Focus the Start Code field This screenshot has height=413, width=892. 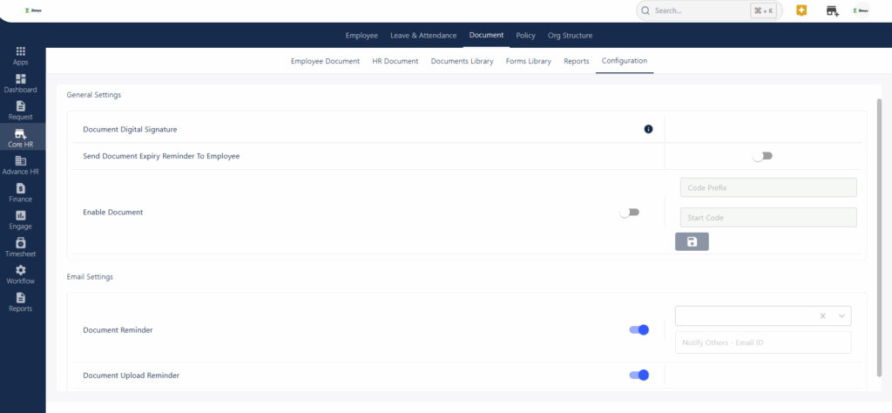[768, 217]
